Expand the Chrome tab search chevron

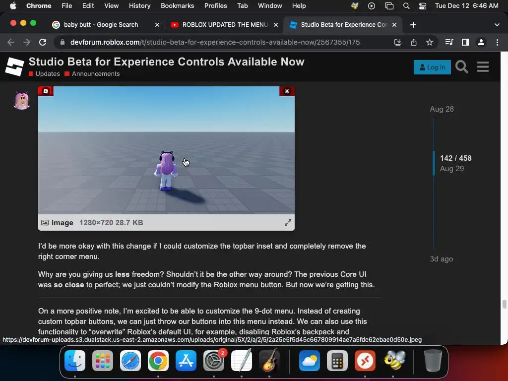click(x=497, y=25)
